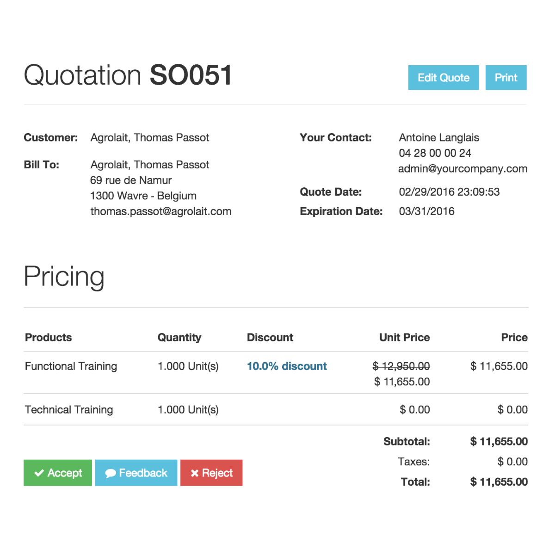Screen dimensions: 555x555
Task: Click the Pricing section heading
Action: pyautogui.click(x=64, y=277)
